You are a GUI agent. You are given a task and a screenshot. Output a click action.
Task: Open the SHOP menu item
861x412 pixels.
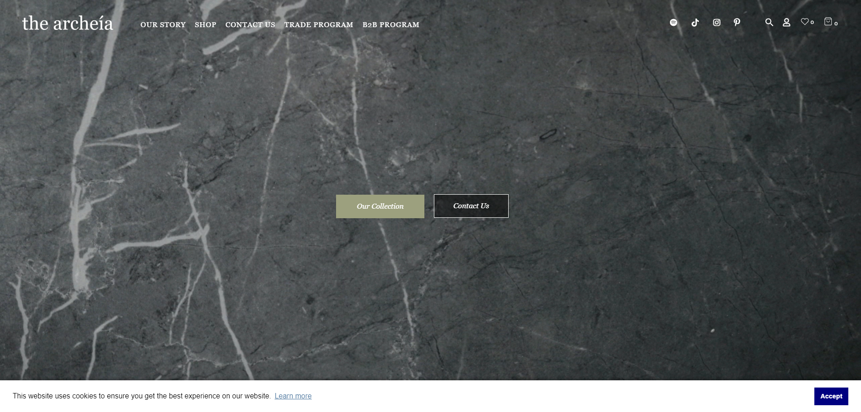click(206, 24)
